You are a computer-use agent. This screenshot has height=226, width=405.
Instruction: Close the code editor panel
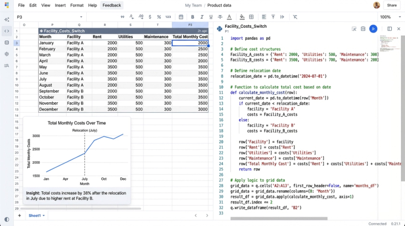pyautogui.click(x=399, y=29)
